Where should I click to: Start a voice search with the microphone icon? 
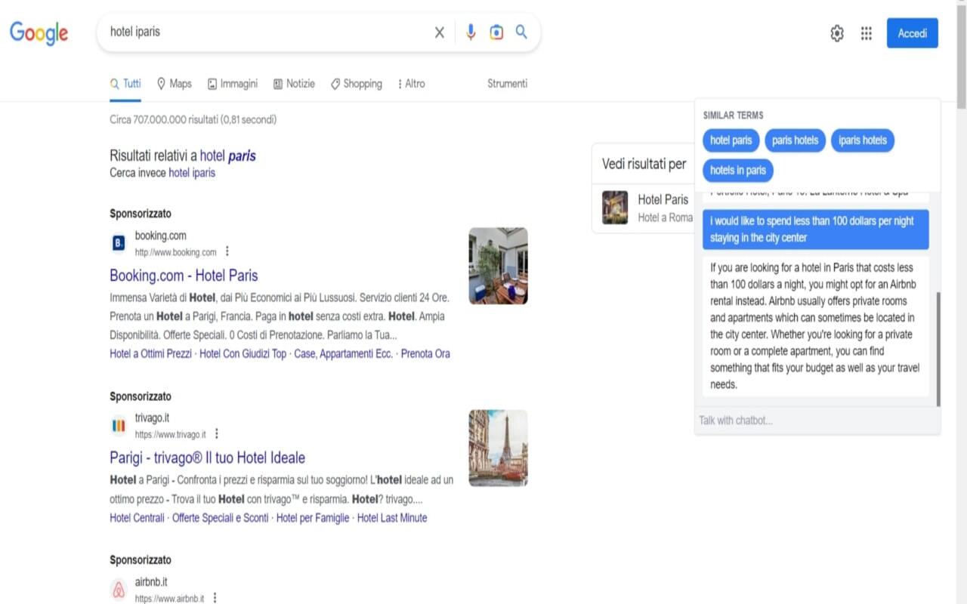pyautogui.click(x=471, y=32)
